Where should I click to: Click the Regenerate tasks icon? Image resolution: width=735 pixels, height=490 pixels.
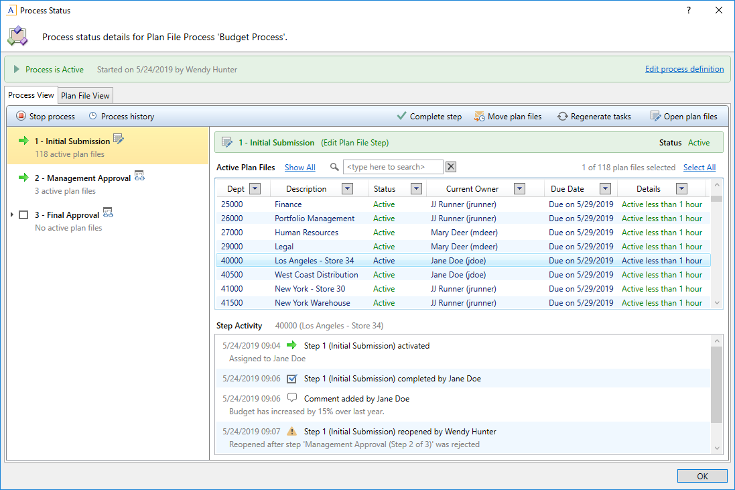click(562, 116)
